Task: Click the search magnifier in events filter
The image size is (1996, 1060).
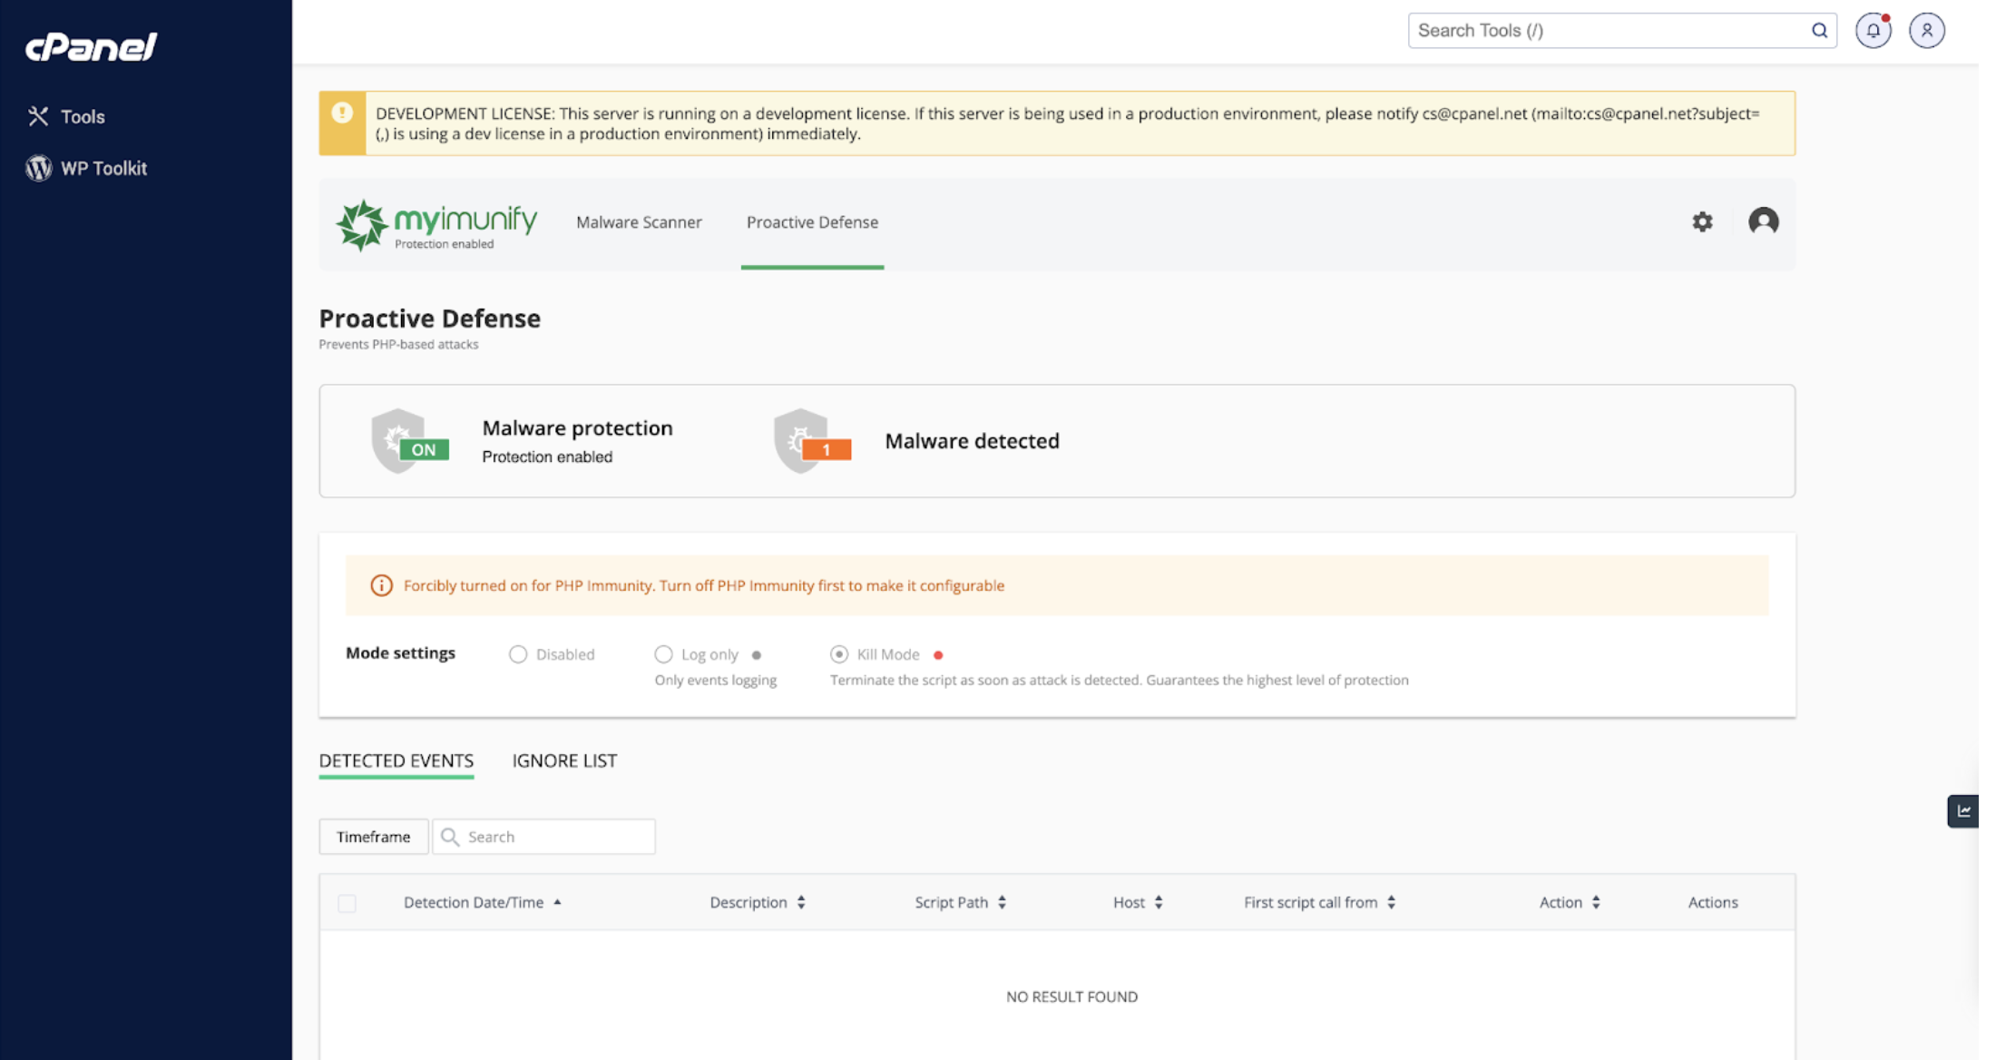Action: [x=450, y=837]
